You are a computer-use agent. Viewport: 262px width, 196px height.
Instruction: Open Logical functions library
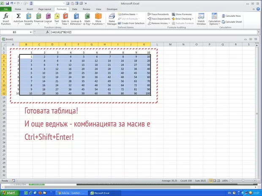point(48,19)
